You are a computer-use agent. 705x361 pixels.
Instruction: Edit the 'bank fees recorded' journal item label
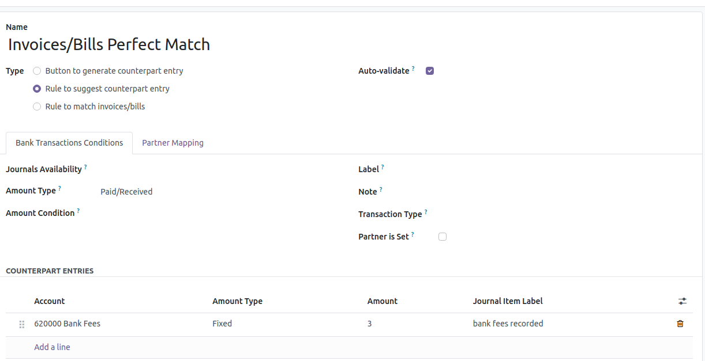pos(508,324)
